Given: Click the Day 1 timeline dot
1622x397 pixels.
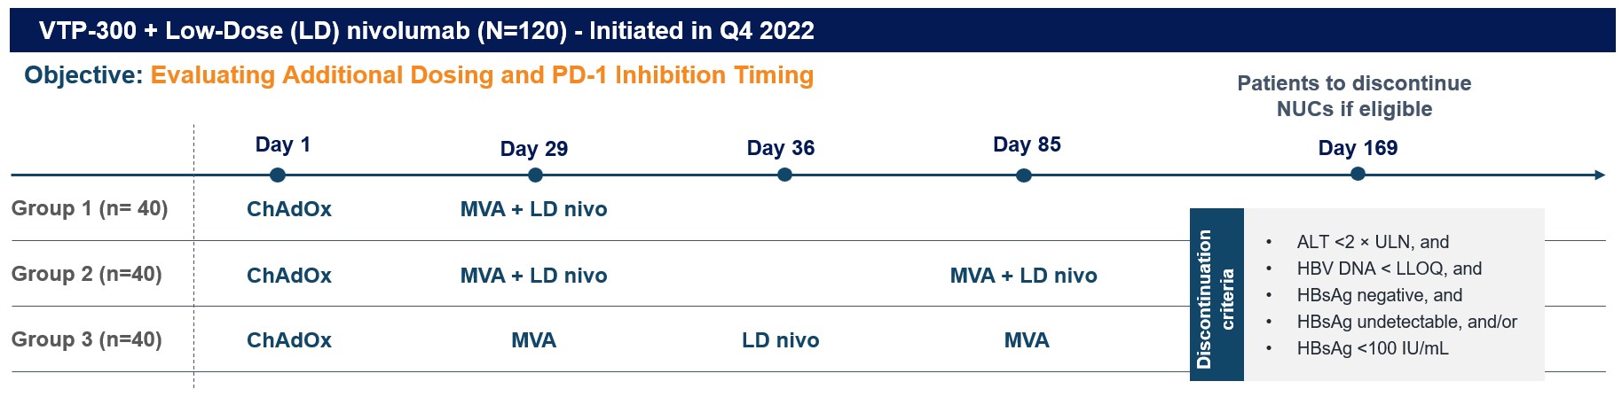Looking at the screenshot, I should point(278,175).
